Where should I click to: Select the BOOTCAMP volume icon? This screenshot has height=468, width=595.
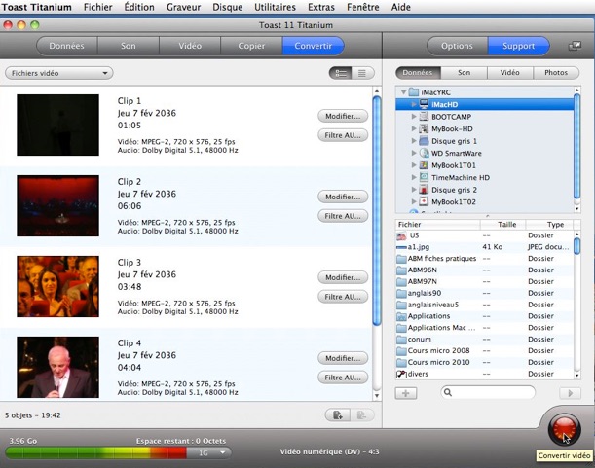pyautogui.click(x=424, y=117)
